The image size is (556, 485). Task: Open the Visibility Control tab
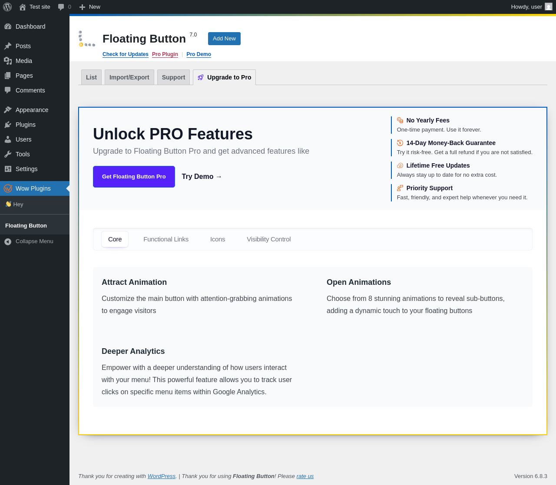click(x=269, y=239)
